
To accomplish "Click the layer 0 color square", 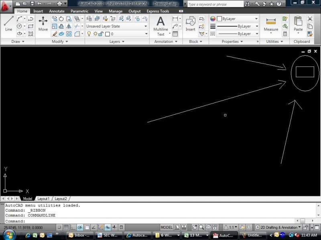I will click(108, 34).
